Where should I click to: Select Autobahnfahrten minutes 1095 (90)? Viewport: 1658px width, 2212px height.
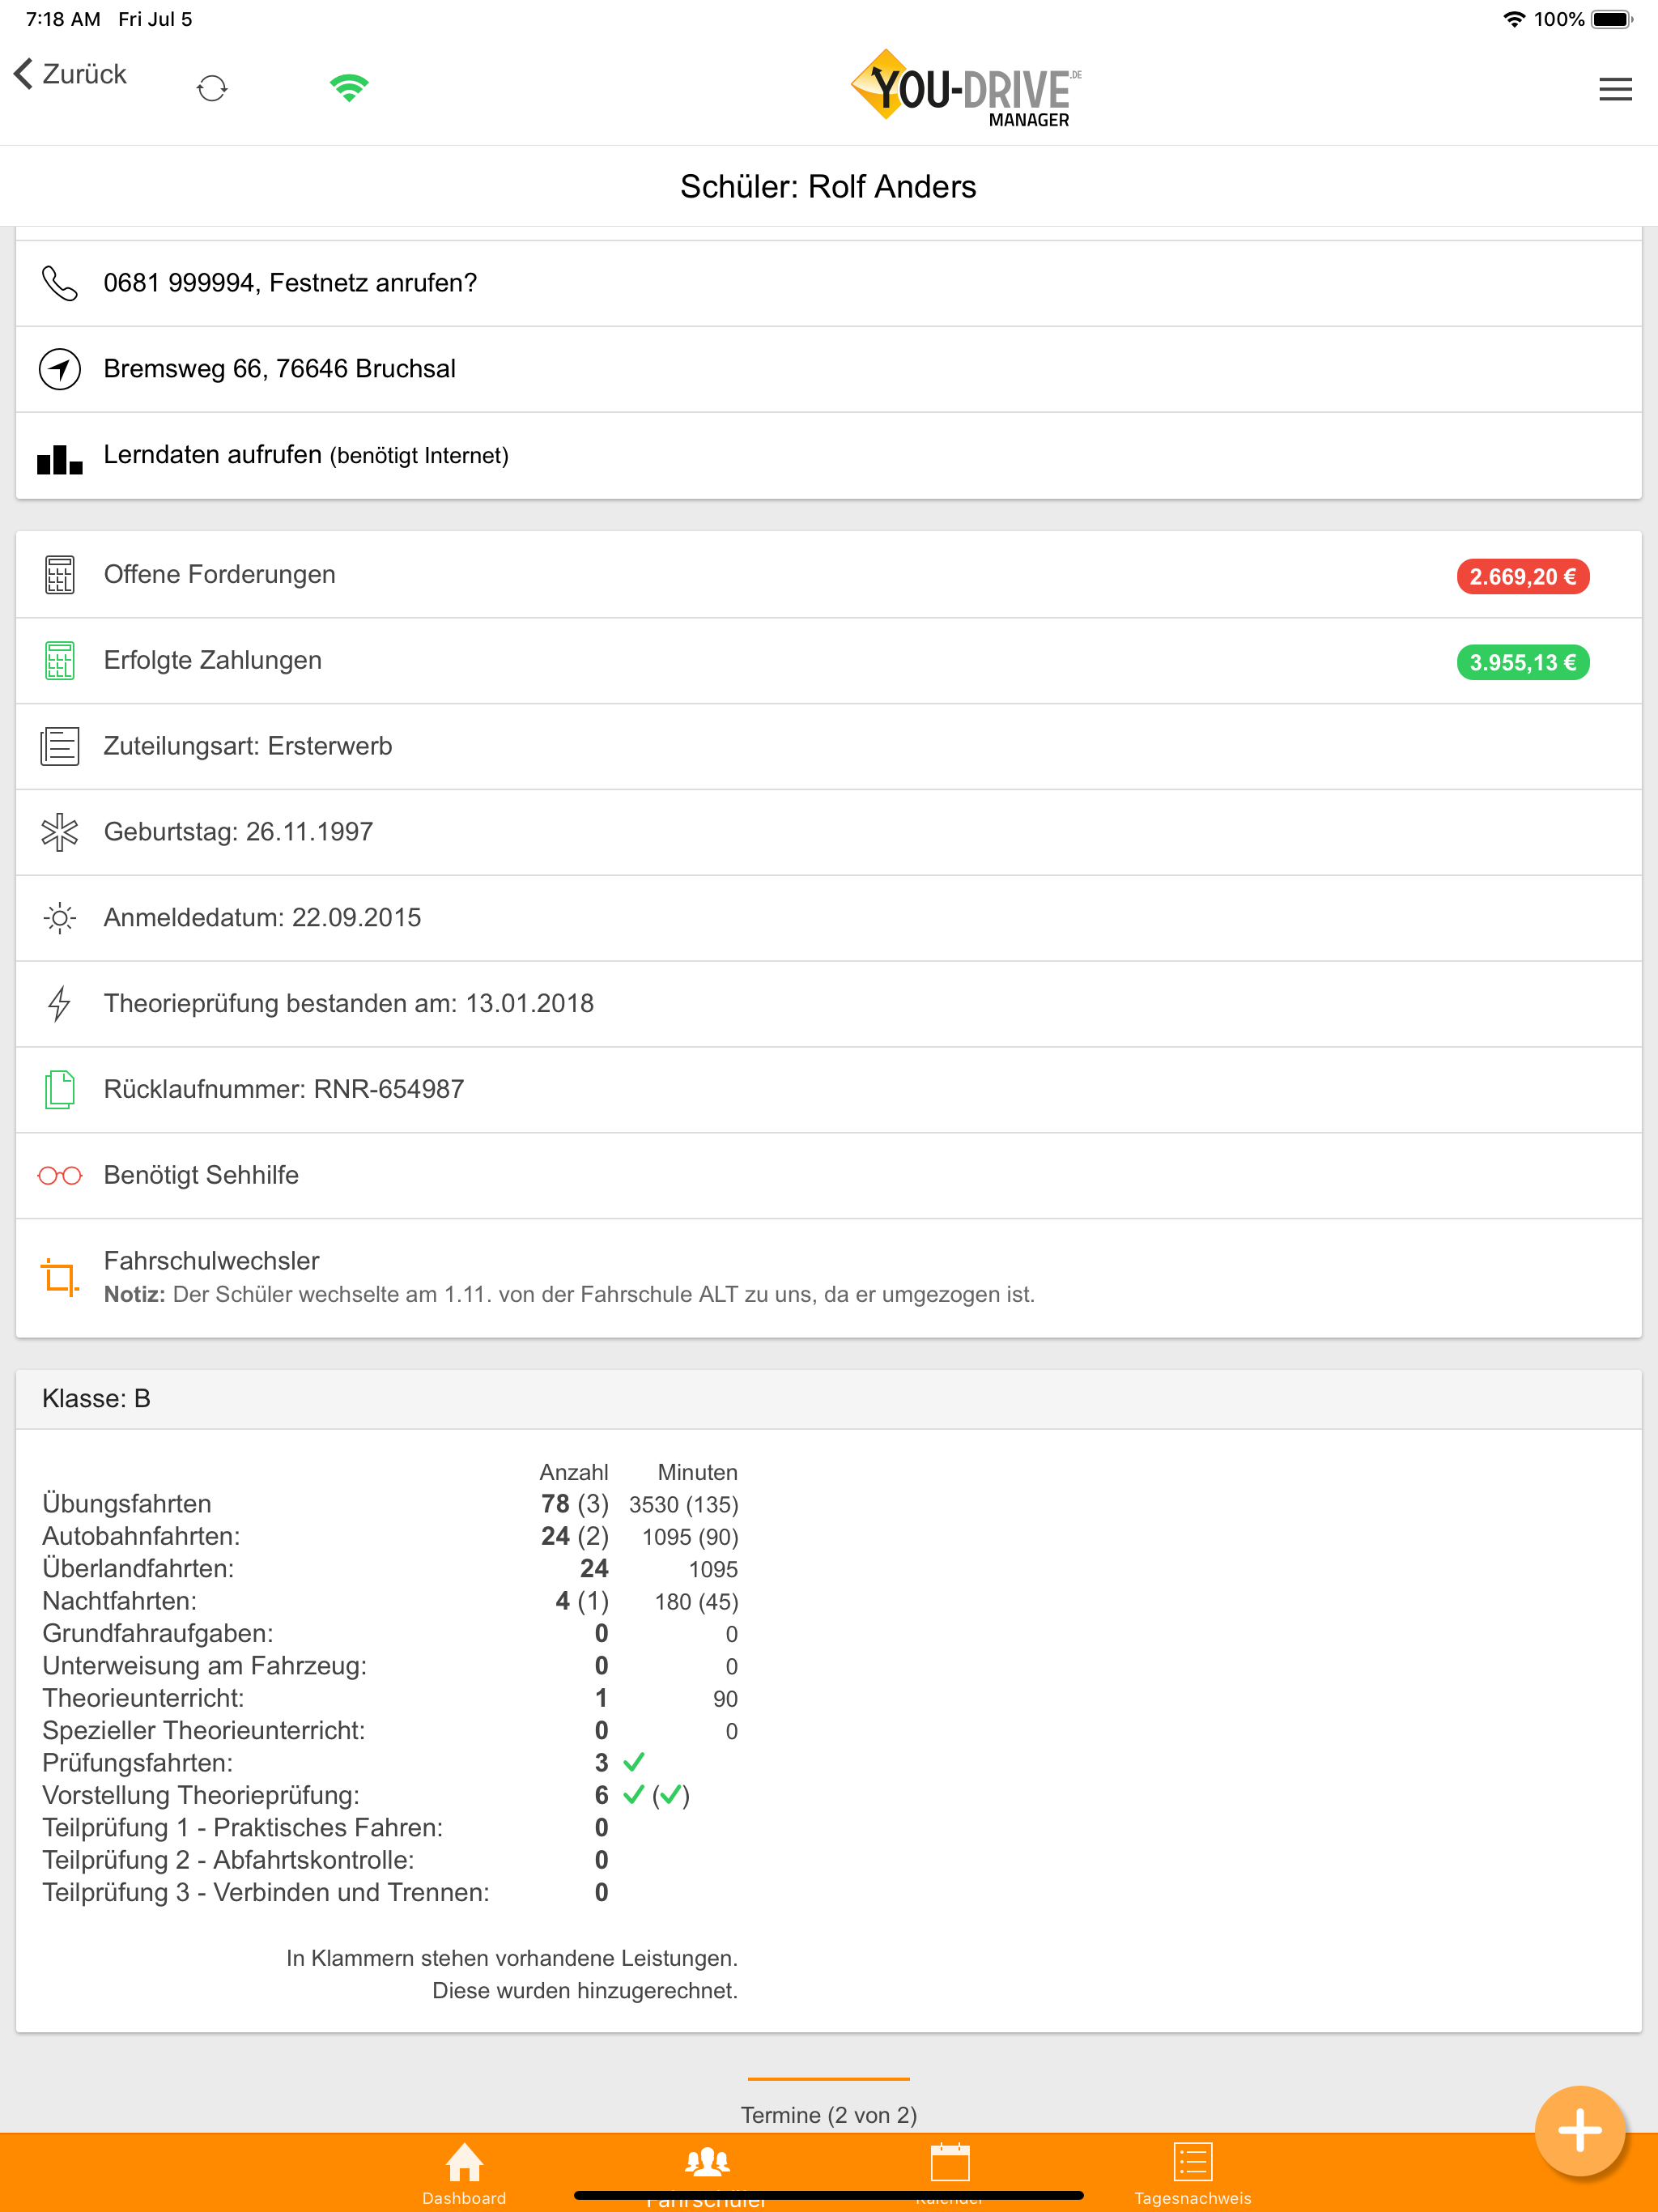click(x=689, y=1537)
